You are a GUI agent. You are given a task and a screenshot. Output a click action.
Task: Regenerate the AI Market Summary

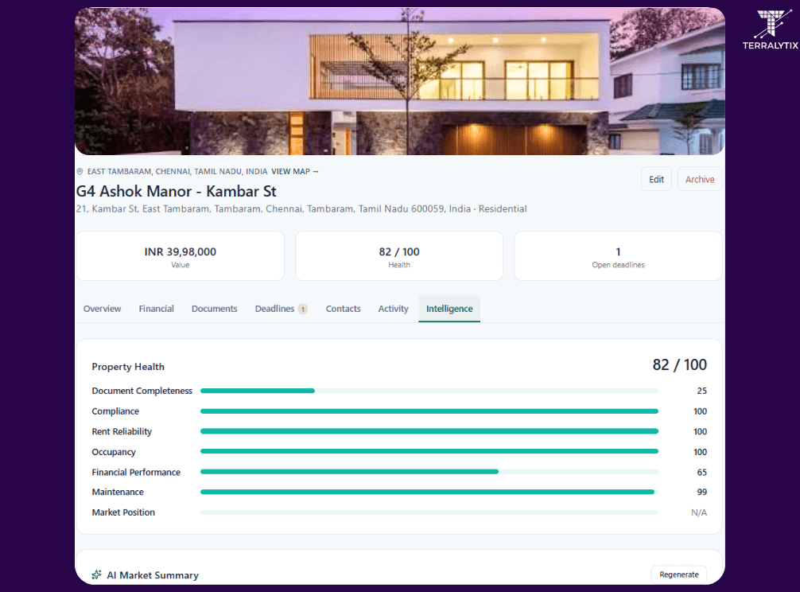tap(678, 574)
